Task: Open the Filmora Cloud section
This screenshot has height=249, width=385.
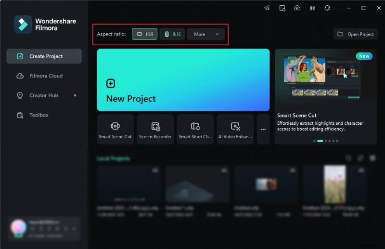Action: [46, 76]
